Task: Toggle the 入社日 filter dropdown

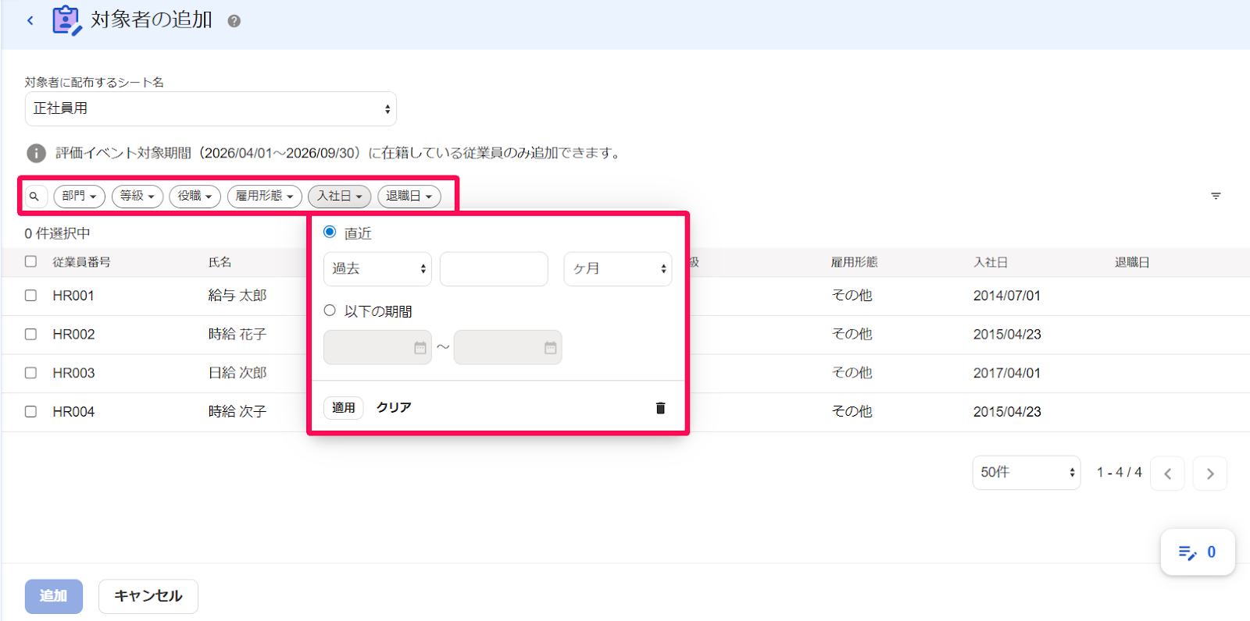Action: point(340,196)
